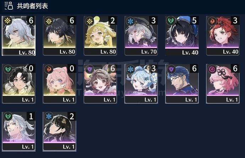This screenshot has width=245, height=158.
Task: Select the black-haired Aero Lv. 1 character with 0
Action: (x=18, y=83)
